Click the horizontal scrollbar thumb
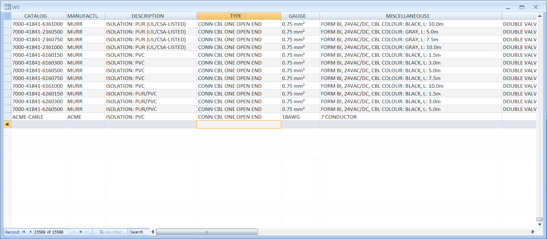 (x=207, y=232)
